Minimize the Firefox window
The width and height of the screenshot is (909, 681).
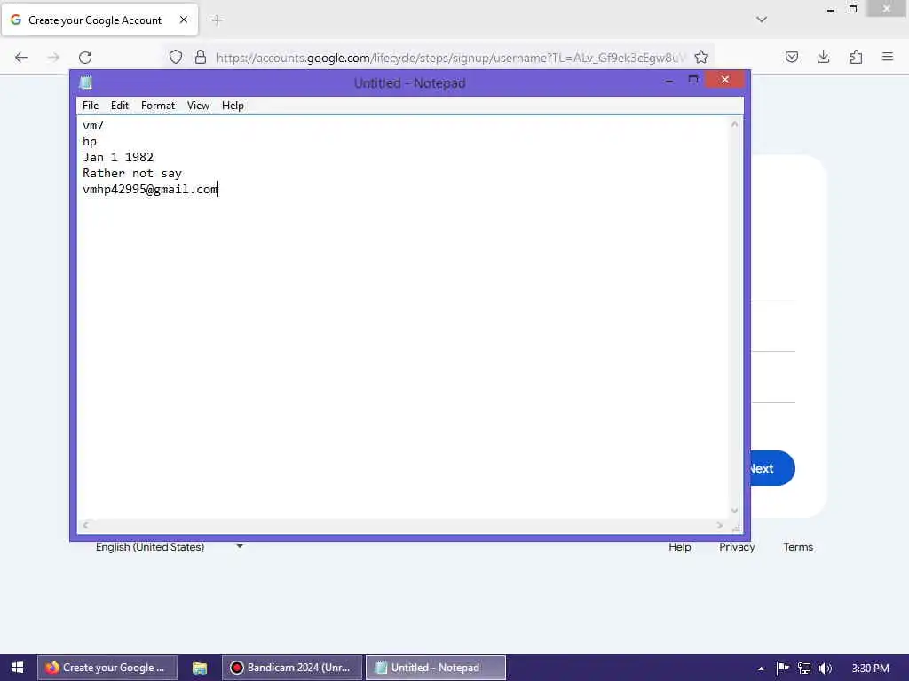[x=831, y=9]
